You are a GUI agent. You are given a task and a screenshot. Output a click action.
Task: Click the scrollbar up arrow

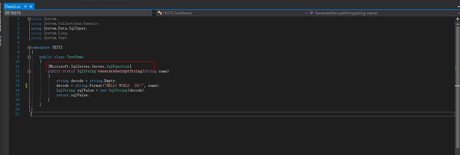(457, 24)
